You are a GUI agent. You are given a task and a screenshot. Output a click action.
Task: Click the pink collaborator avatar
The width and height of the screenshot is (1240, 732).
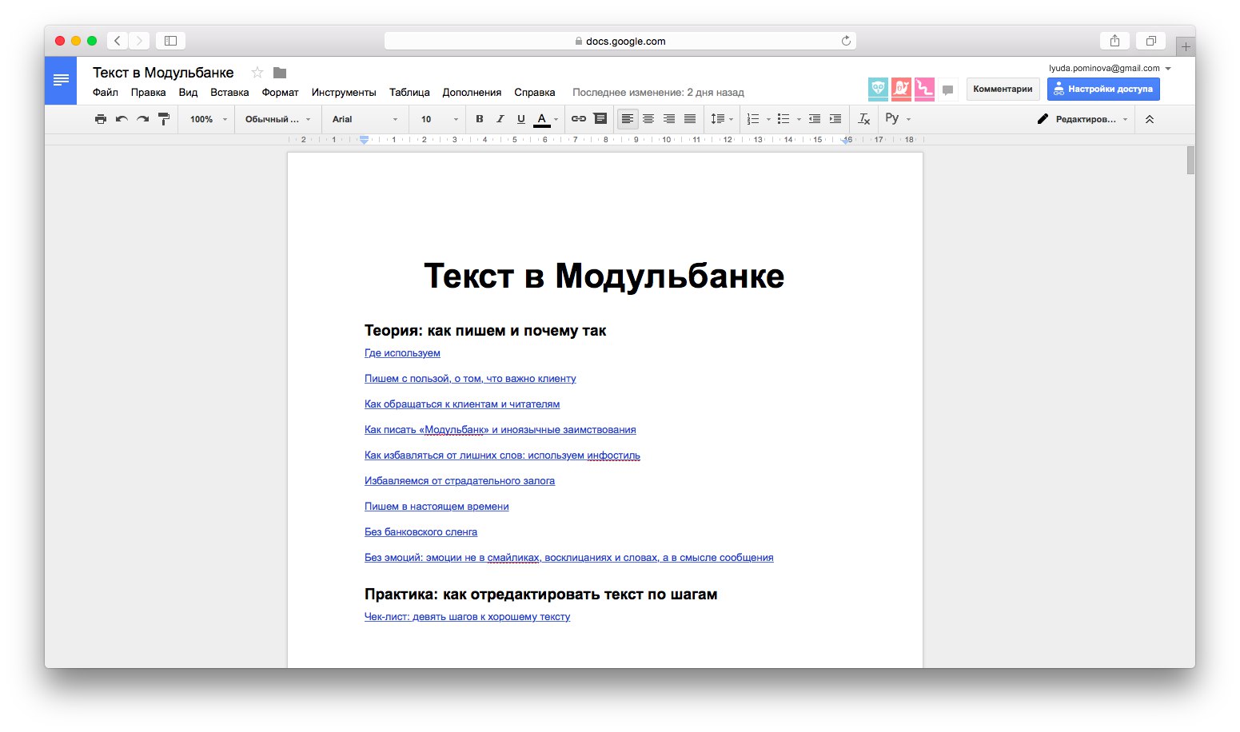(x=924, y=89)
